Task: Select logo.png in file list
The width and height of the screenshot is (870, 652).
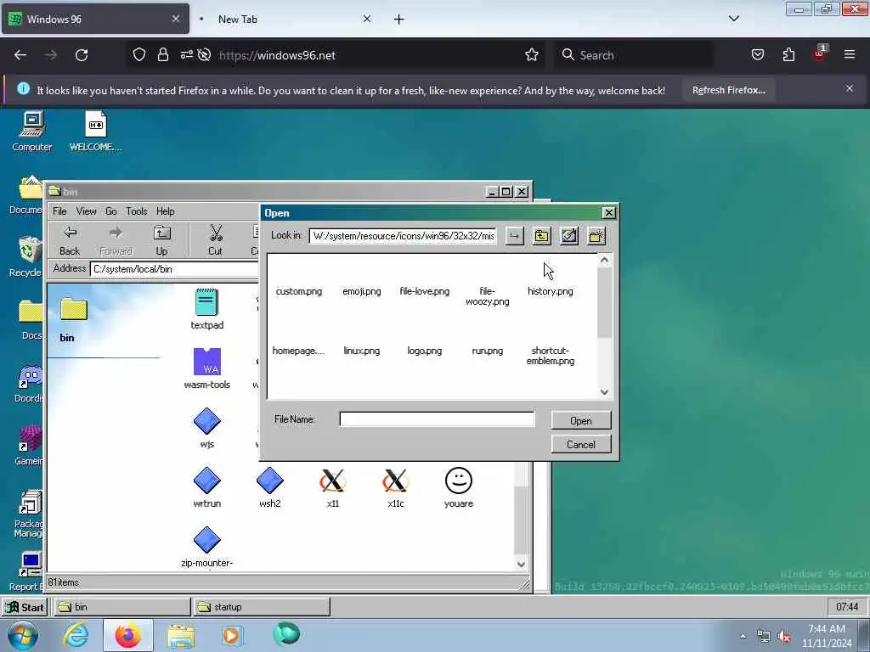Action: pos(425,351)
